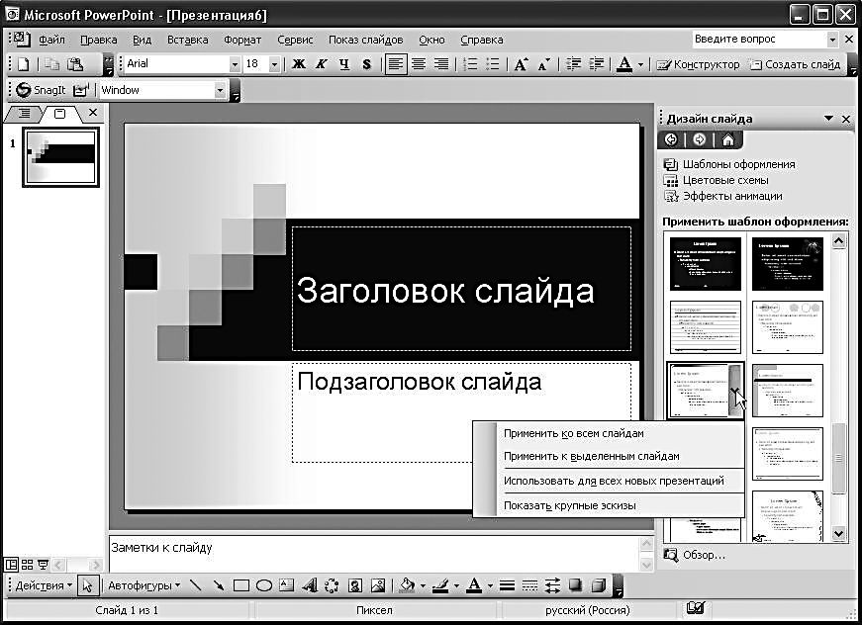This screenshot has width=862, height=625.
Task: Open the Формат menu
Action: (242, 40)
